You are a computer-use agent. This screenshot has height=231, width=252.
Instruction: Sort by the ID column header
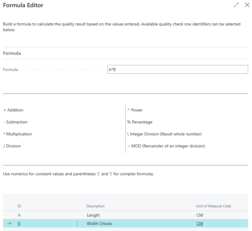(19, 206)
